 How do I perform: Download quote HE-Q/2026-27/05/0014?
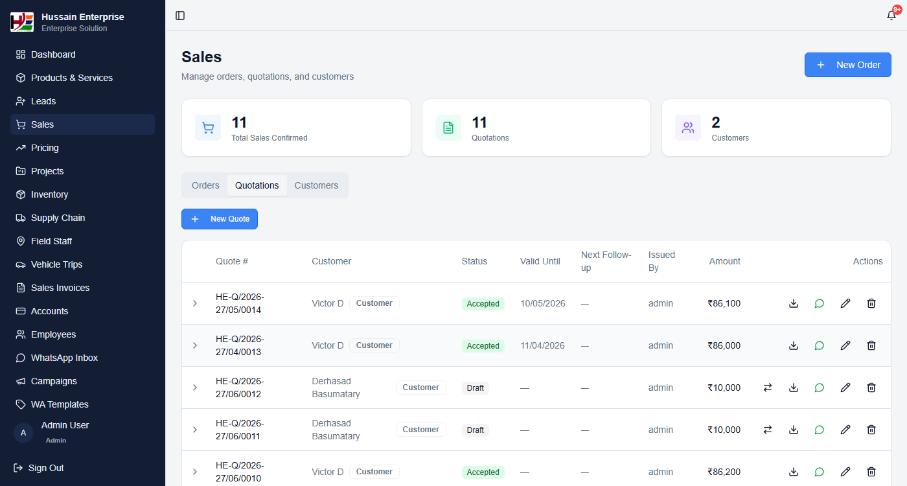click(794, 303)
